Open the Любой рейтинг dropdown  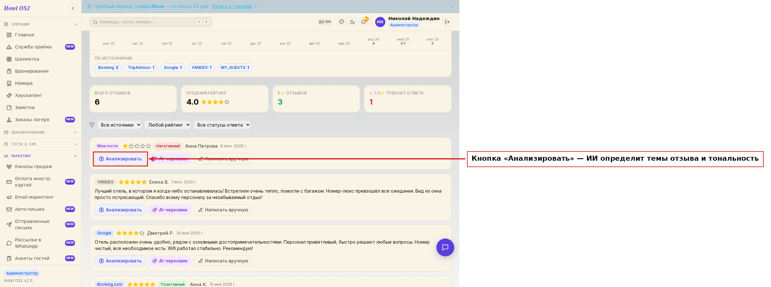pyautogui.click(x=167, y=125)
